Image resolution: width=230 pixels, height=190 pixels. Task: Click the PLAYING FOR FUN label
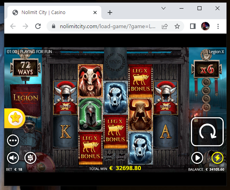tap(36, 52)
